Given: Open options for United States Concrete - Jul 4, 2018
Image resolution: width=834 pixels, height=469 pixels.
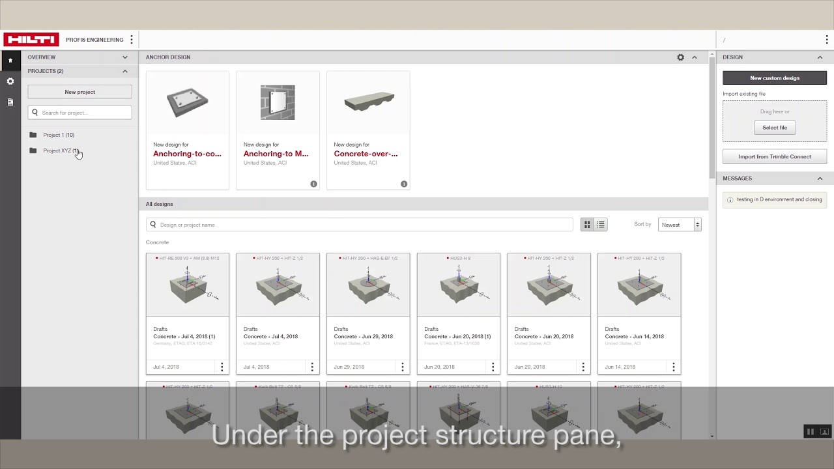Looking at the screenshot, I should [x=312, y=367].
